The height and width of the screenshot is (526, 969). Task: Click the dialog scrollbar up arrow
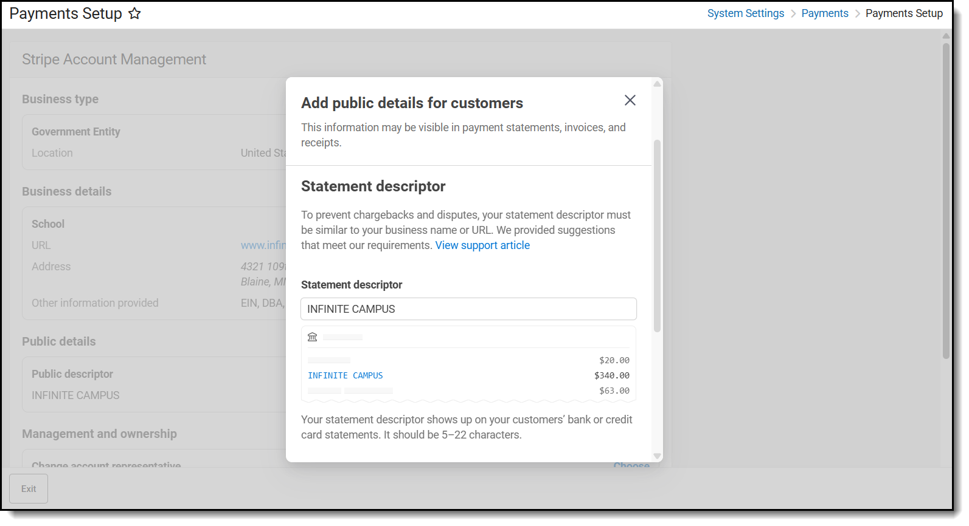coord(657,84)
